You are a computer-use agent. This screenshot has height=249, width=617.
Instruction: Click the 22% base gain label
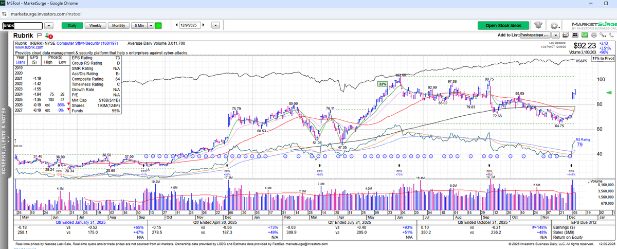[383, 84]
